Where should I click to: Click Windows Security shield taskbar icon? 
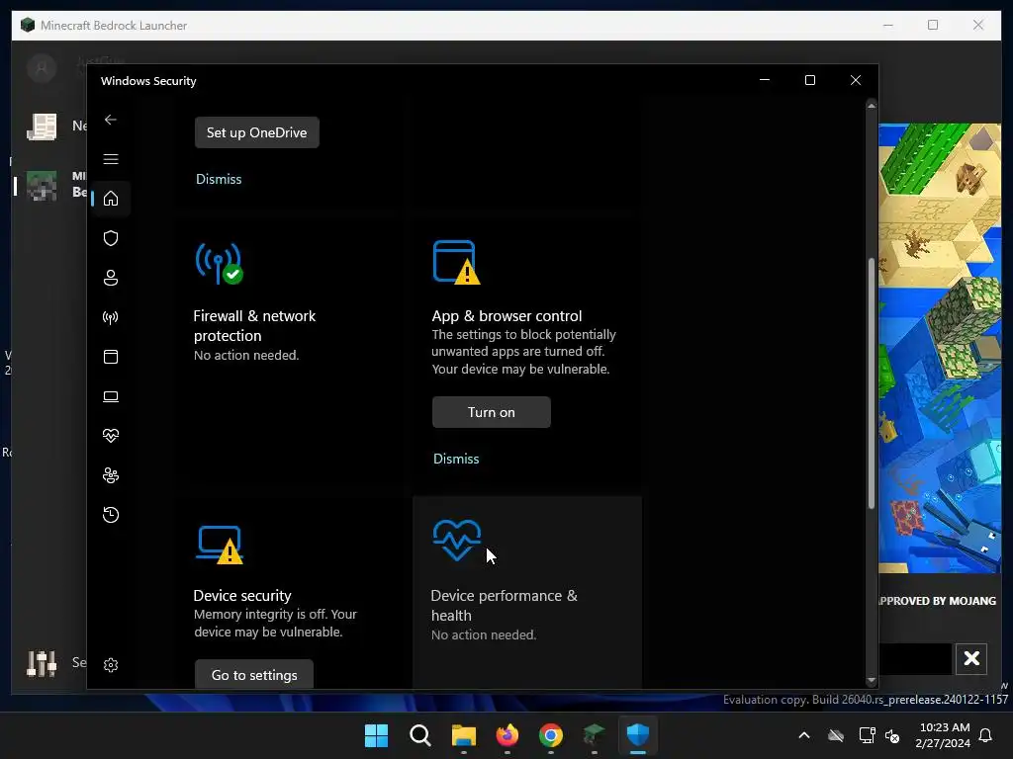(638, 735)
